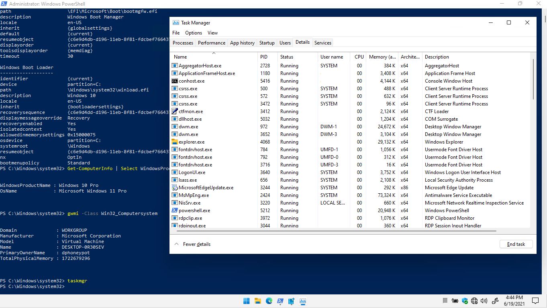Open File Explorer from the taskbar
This screenshot has height=308, width=547.
(257, 301)
